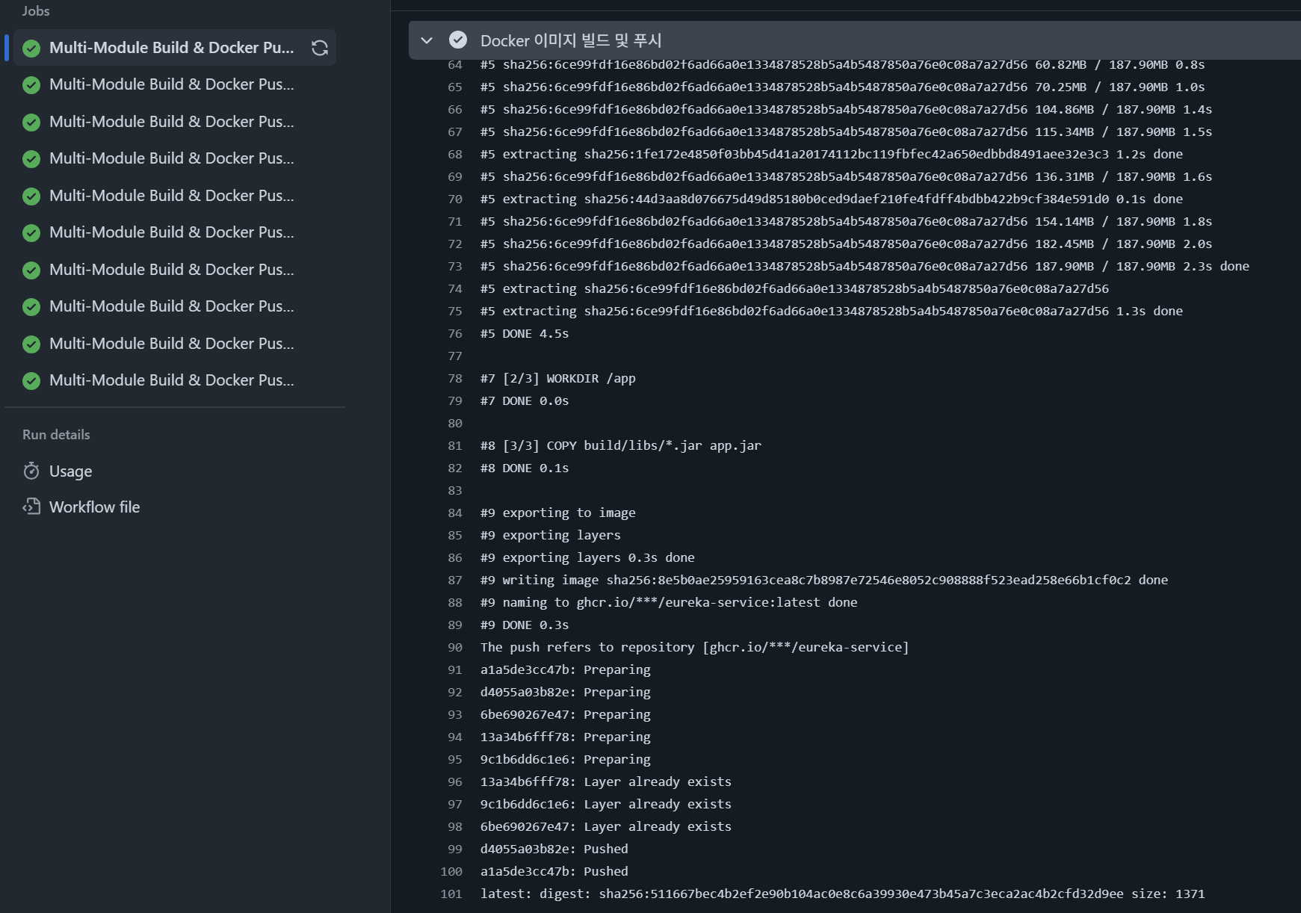Click green status icon of last job
Screen dimensions: 1301x913
point(31,381)
